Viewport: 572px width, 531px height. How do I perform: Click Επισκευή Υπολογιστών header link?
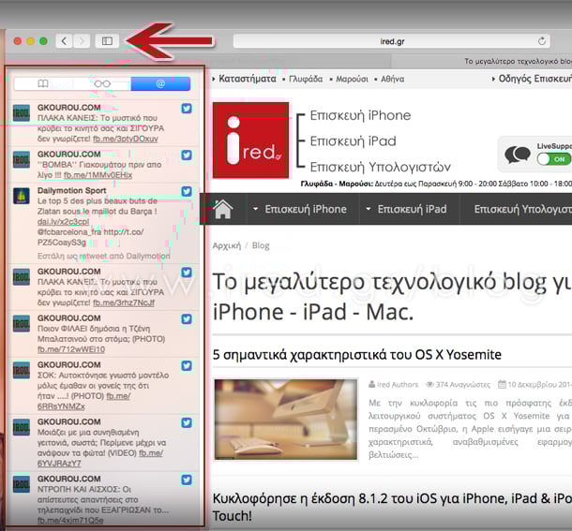(x=381, y=167)
